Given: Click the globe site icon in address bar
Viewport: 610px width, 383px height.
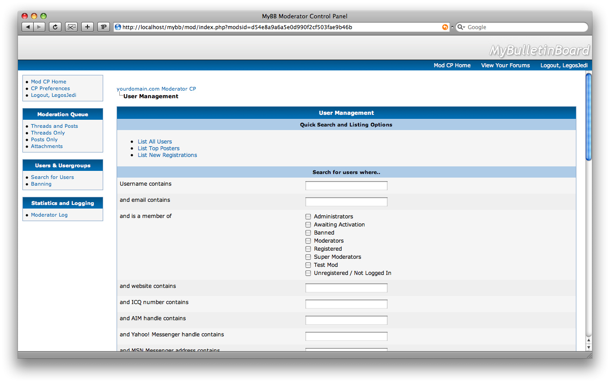Looking at the screenshot, I should 118,27.
